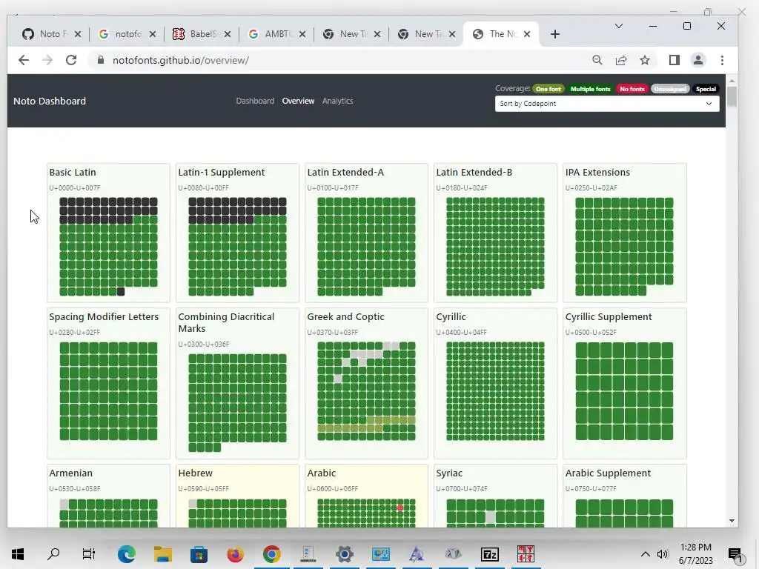
Task: Bookmark this page with the star
Action: coord(645,60)
